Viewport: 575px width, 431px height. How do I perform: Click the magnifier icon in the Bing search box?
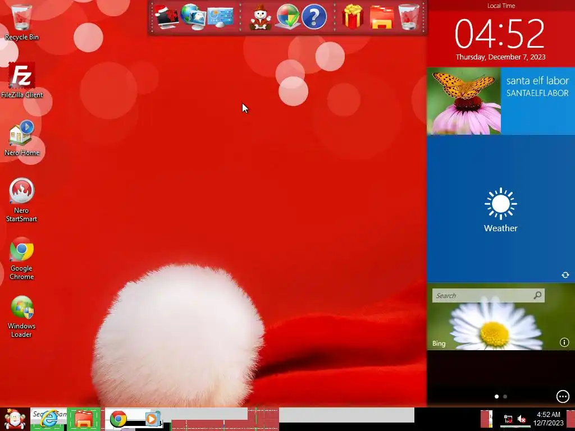[537, 295]
